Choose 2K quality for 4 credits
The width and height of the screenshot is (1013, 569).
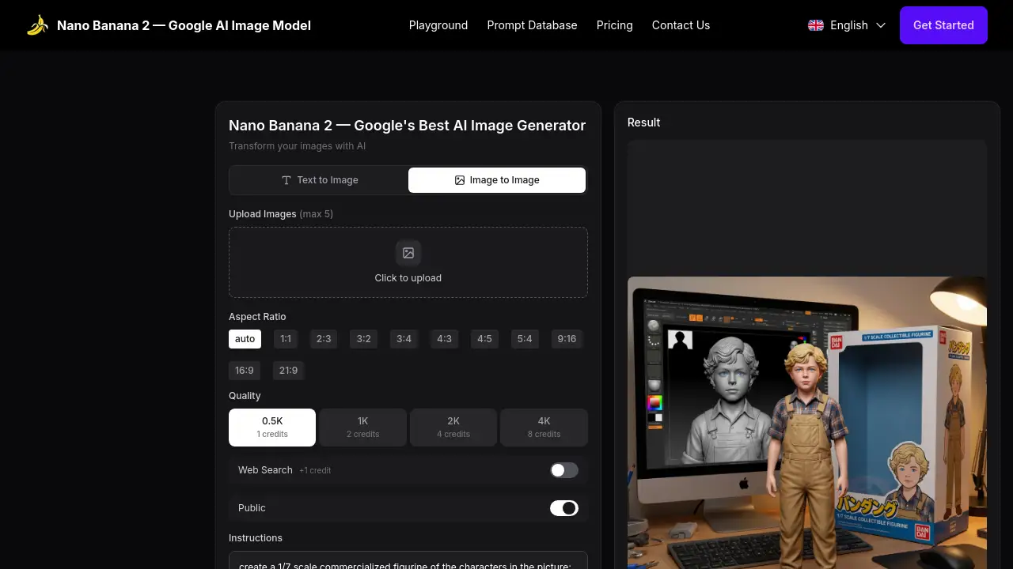coord(453,428)
